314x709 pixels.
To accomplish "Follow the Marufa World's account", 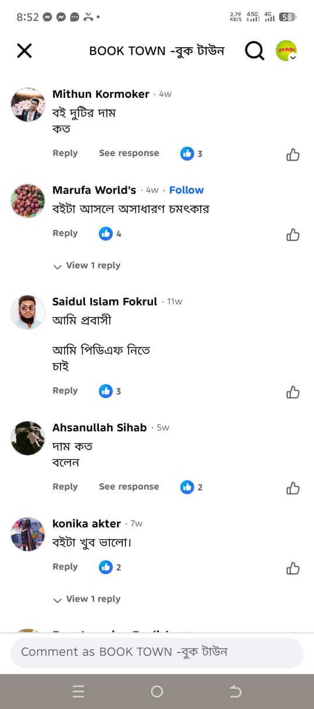I will click(187, 190).
